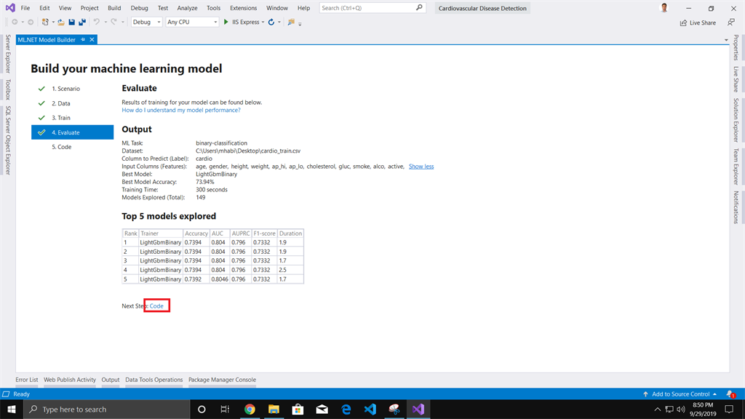Open Visual Studio Code from taskbar

point(370,409)
